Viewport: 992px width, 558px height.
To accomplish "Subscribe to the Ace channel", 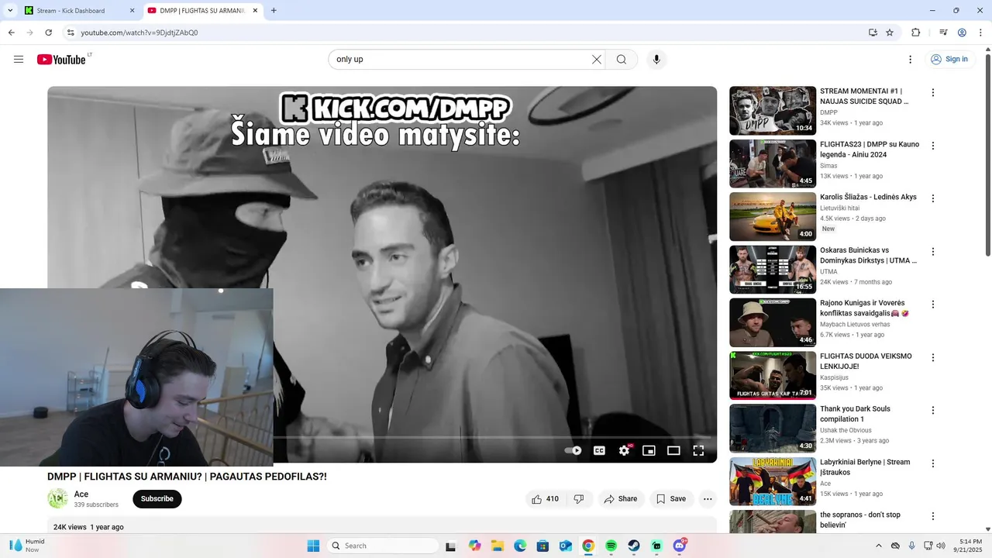I will point(157,499).
